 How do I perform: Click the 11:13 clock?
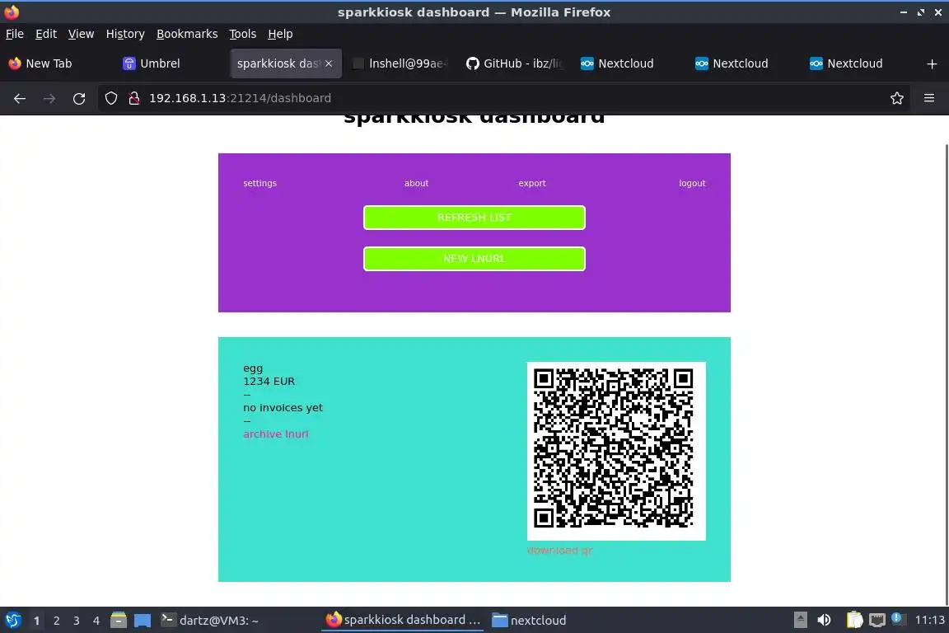click(929, 620)
